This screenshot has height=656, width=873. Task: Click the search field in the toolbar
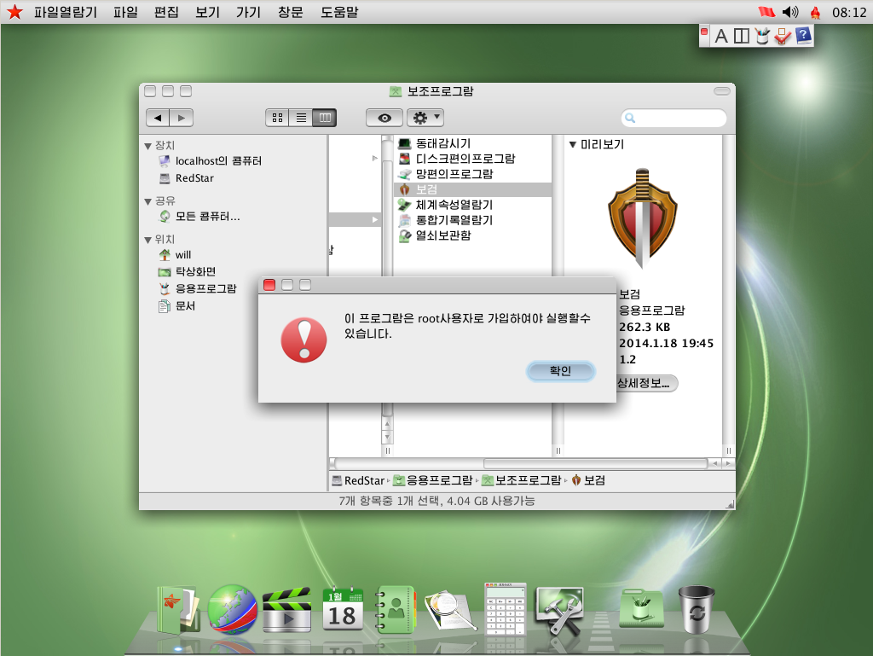coord(674,118)
